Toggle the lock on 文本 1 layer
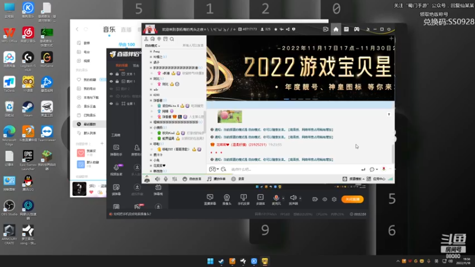 click(x=117, y=74)
